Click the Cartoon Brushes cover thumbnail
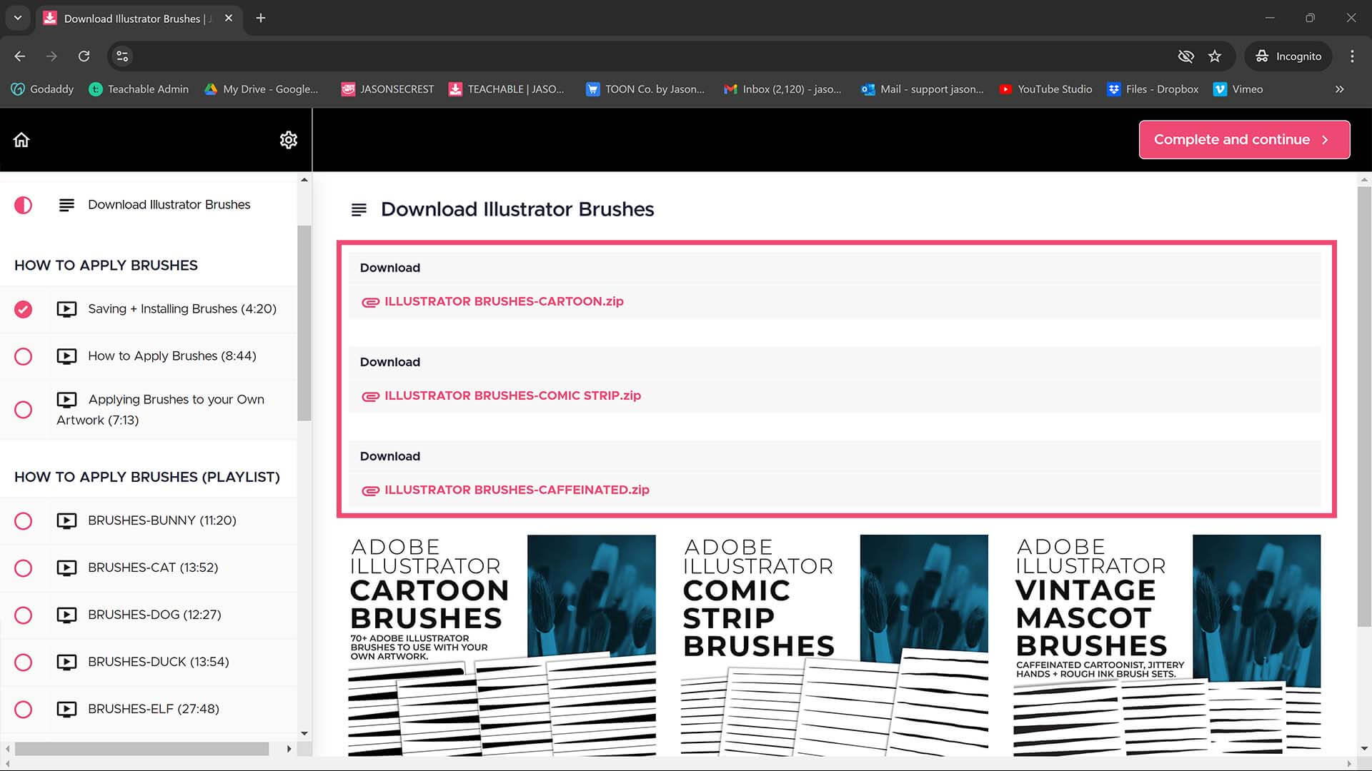The width and height of the screenshot is (1372, 771). coord(502,645)
